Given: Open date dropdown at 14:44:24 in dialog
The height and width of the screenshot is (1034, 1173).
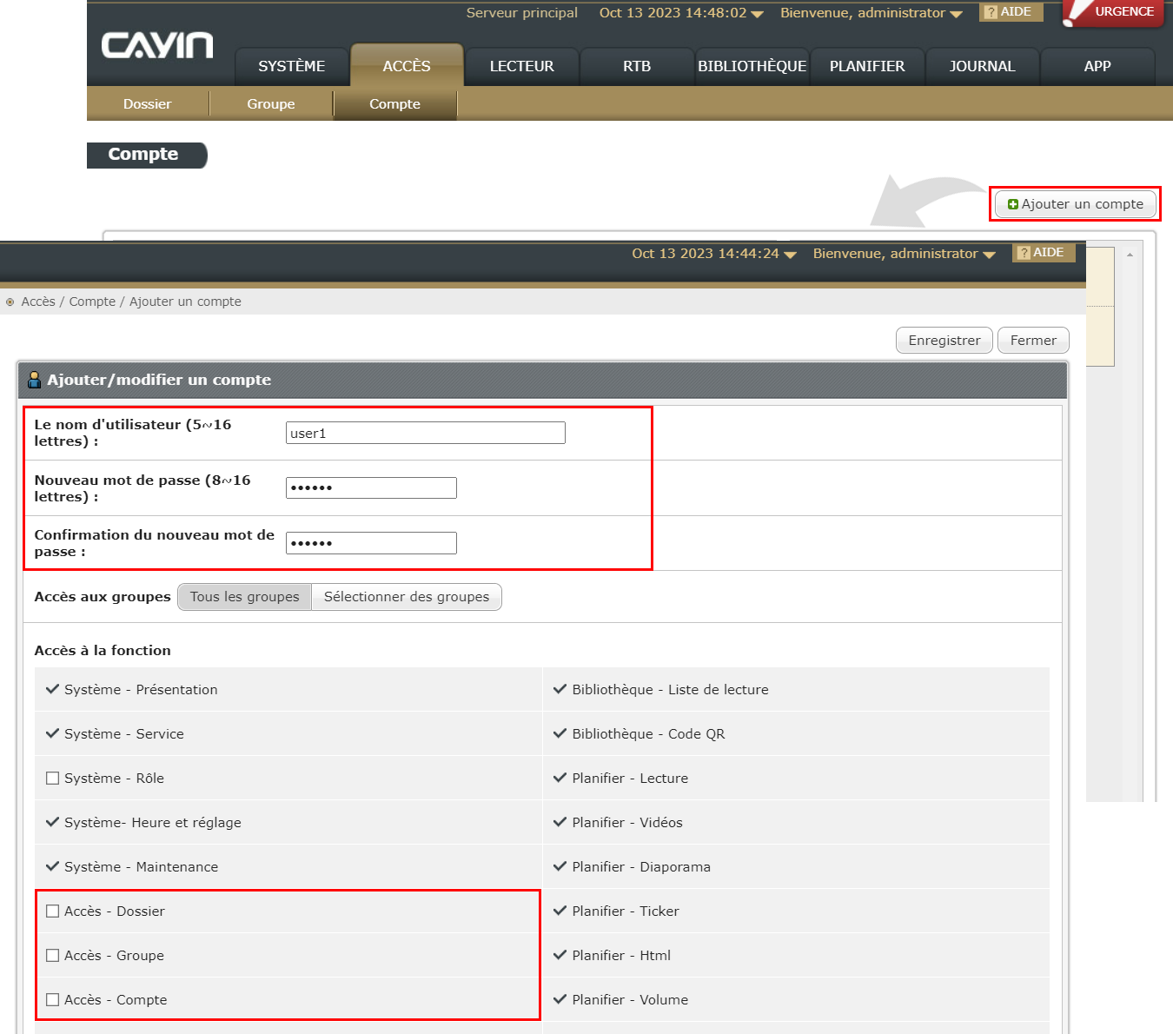Looking at the screenshot, I should (714, 254).
